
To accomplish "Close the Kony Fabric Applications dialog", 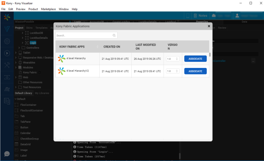I will tap(209, 26).
